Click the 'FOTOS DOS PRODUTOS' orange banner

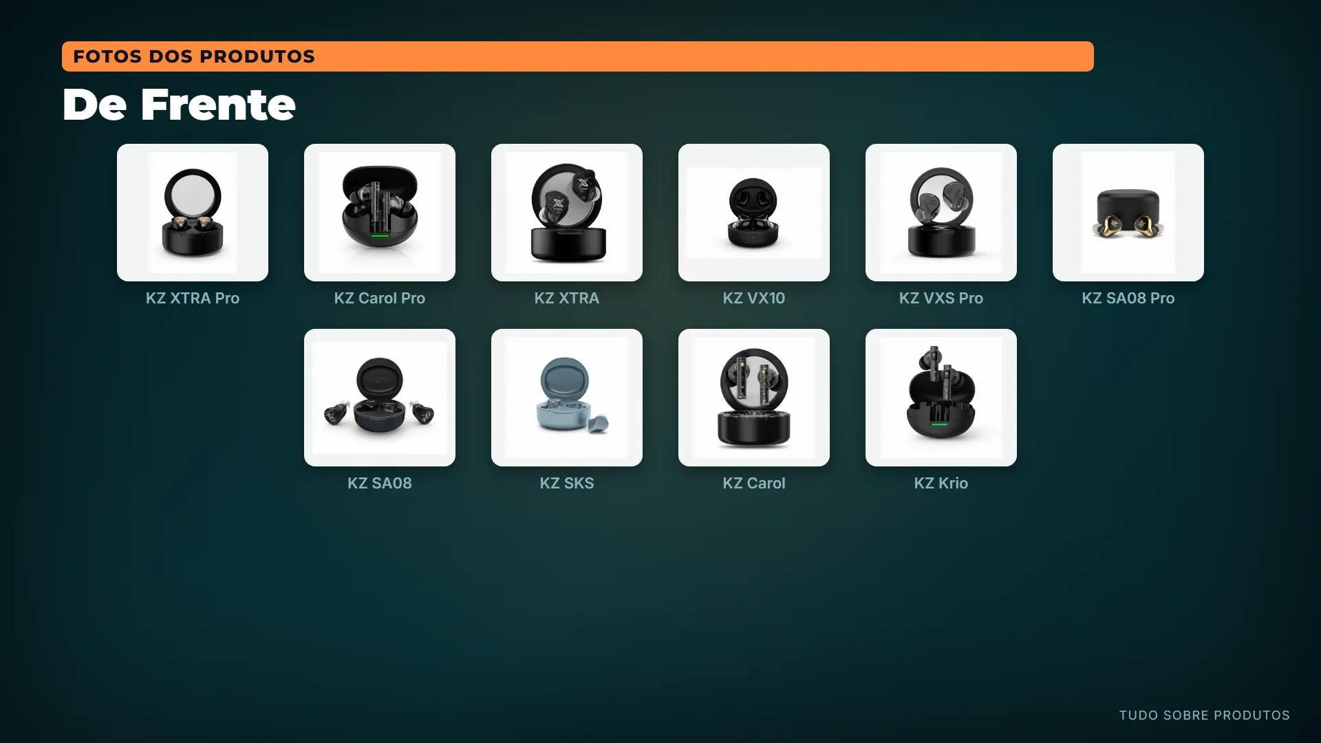coord(578,56)
